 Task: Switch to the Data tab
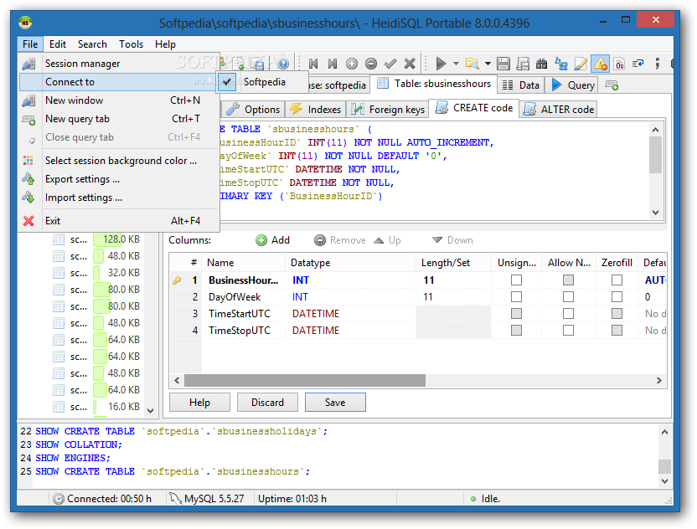[x=520, y=85]
